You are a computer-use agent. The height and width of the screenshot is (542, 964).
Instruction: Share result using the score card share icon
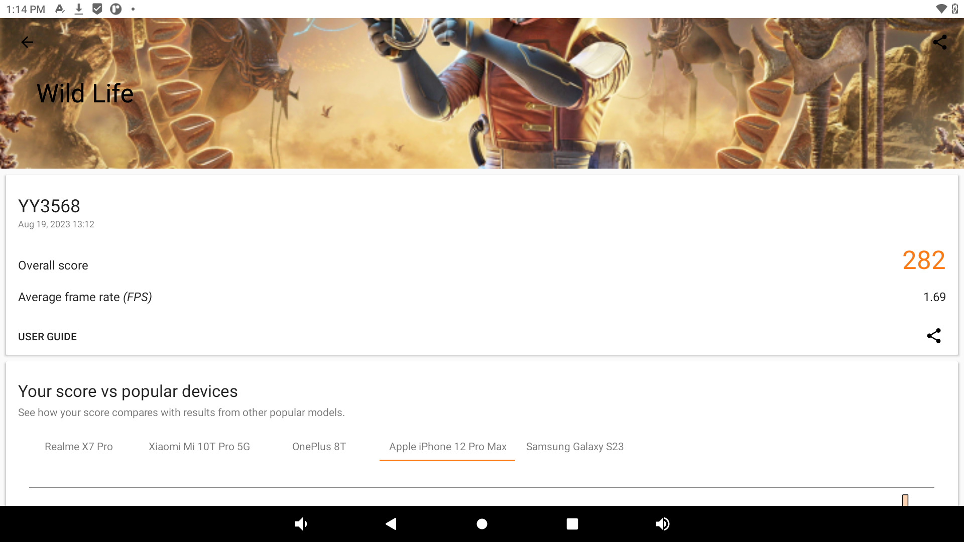(933, 336)
